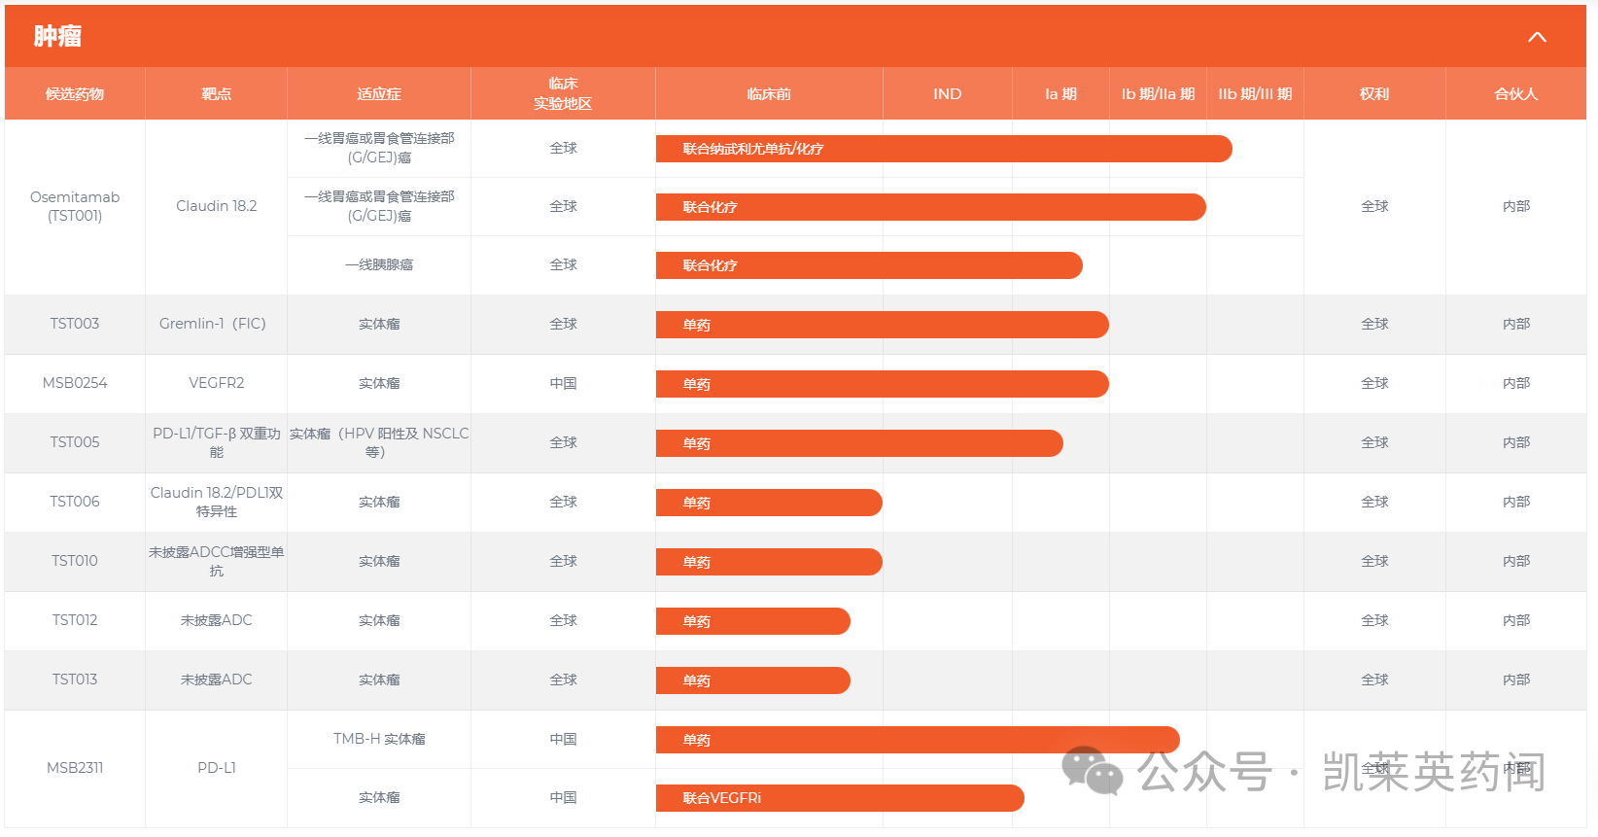Click the TST012 drug name
The height and width of the screenshot is (837, 1598).
[x=75, y=620]
